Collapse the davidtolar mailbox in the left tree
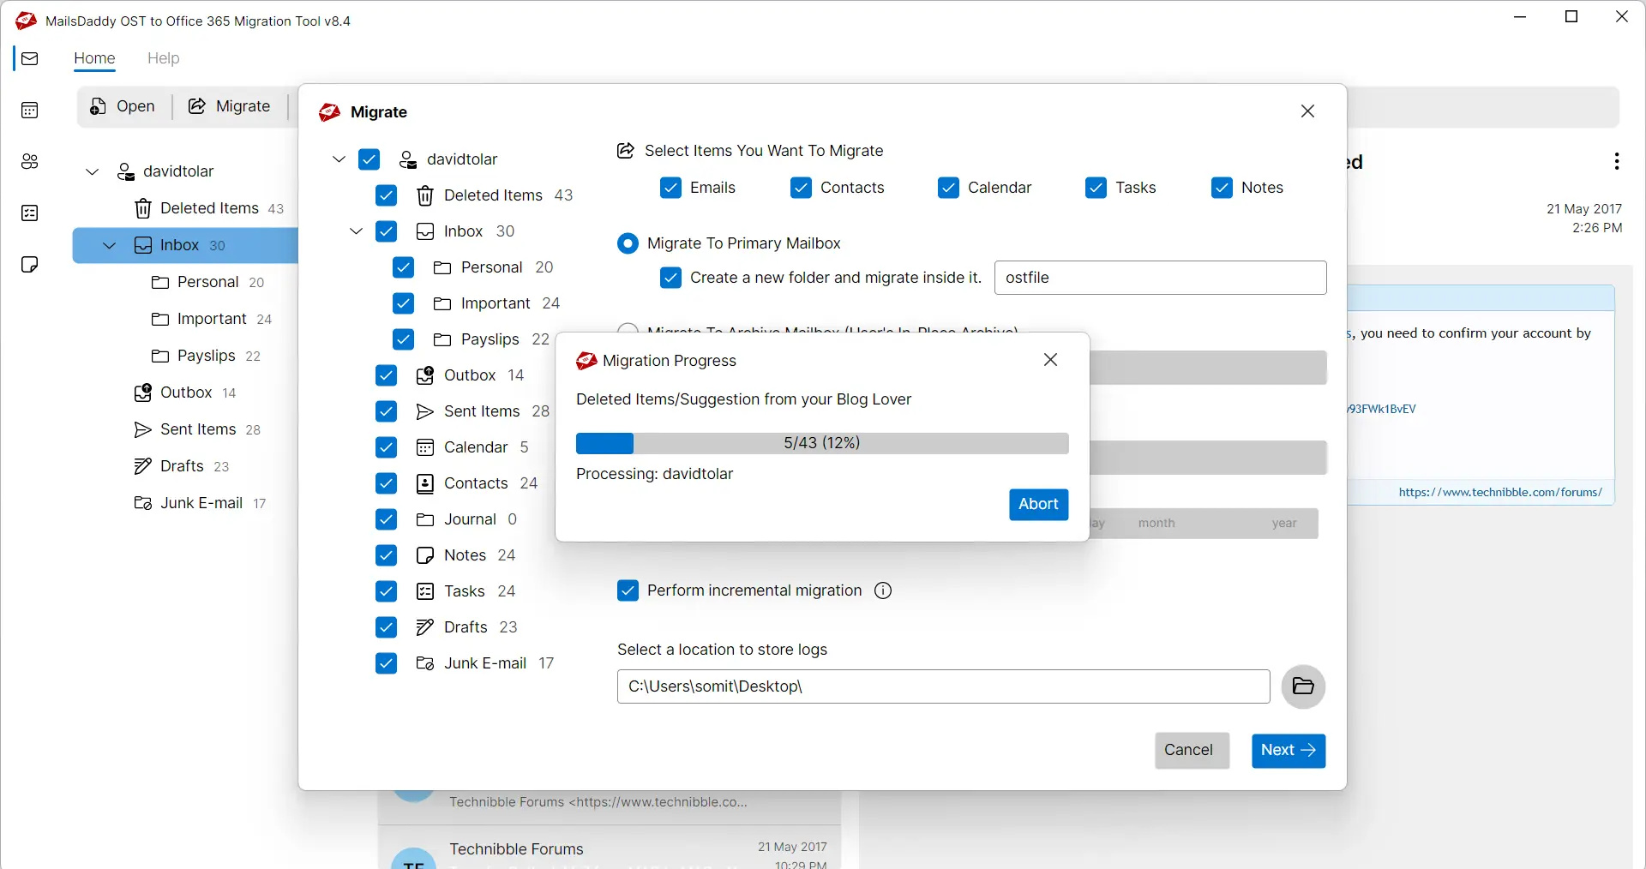Image resolution: width=1646 pixels, height=869 pixels. [92, 171]
